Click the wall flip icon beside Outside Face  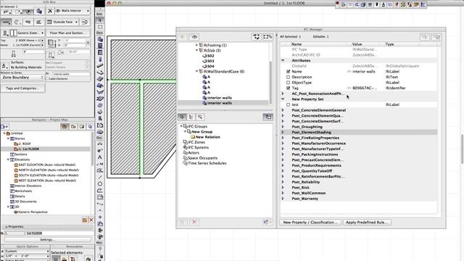click(x=84, y=22)
